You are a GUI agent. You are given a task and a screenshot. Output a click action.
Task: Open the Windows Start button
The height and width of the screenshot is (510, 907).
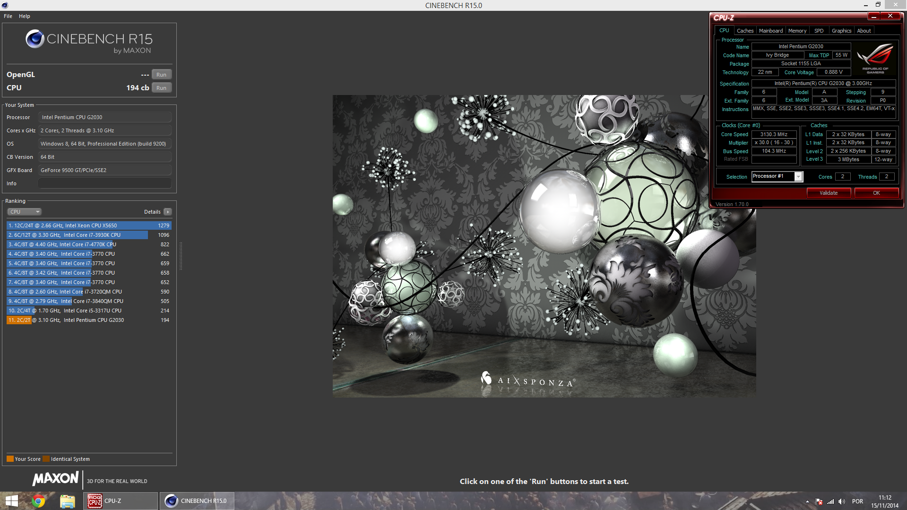(x=11, y=501)
